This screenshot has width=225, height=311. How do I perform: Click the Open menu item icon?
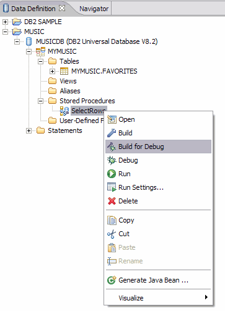[x=112, y=119]
